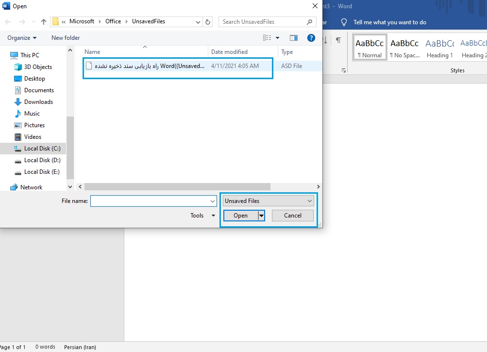Click horizontal scrollbar left arrow
Viewport: 487px width, 352px height.
pos(80,187)
